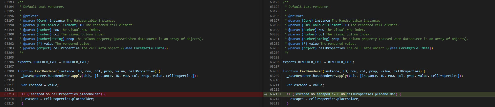
Task: Click line number 63213 in the left pane
Action: 9,94
